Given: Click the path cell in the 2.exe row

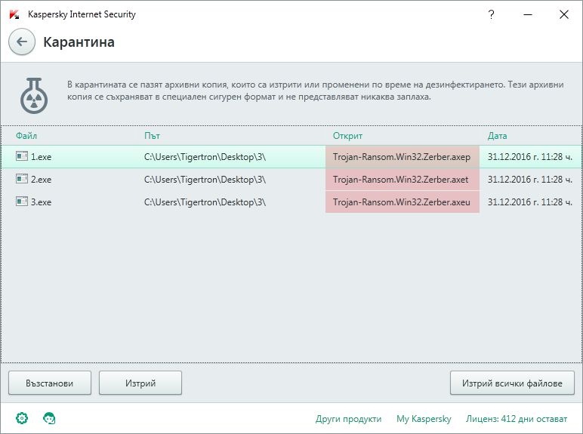Looking at the screenshot, I should point(205,180).
